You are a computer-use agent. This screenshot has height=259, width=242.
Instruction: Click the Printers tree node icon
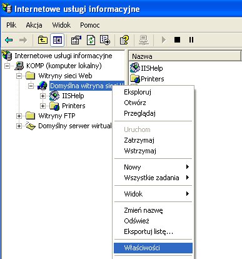coord(54,106)
